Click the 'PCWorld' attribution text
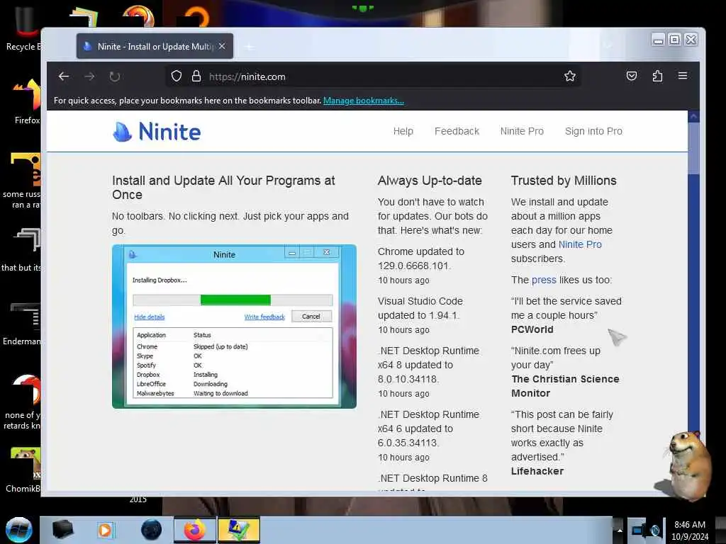This screenshot has height=544, width=726. click(x=532, y=329)
